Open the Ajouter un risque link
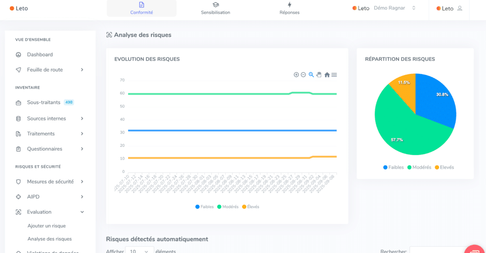The image size is (486, 253). coord(47,226)
